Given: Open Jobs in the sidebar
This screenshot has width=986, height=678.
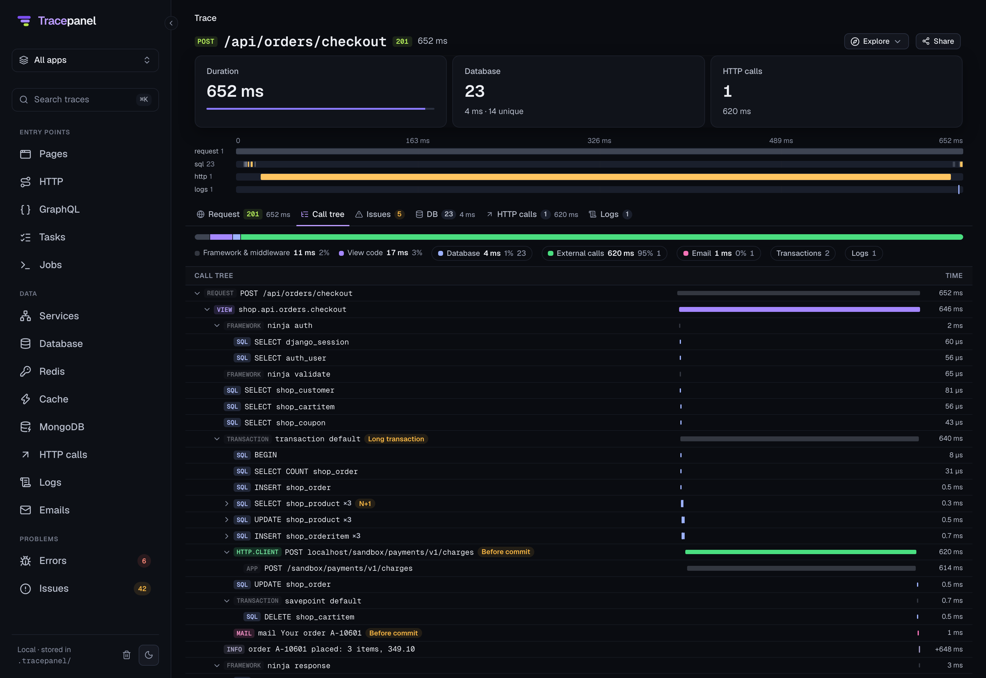Looking at the screenshot, I should click(x=85, y=265).
